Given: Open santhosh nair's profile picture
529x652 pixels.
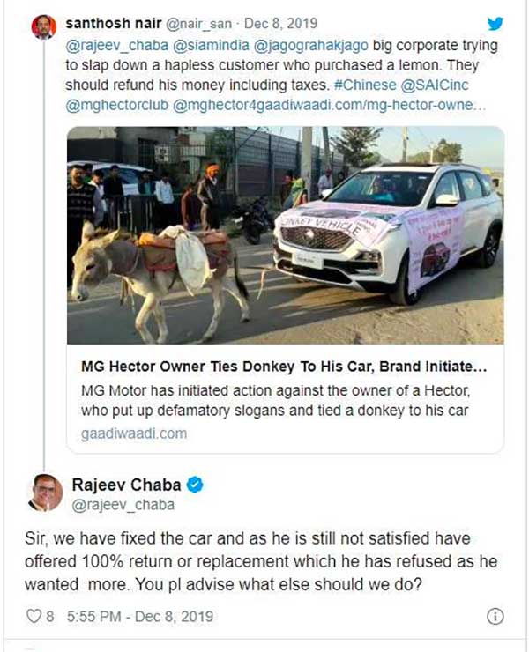Looking at the screenshot, I should 43,27.
